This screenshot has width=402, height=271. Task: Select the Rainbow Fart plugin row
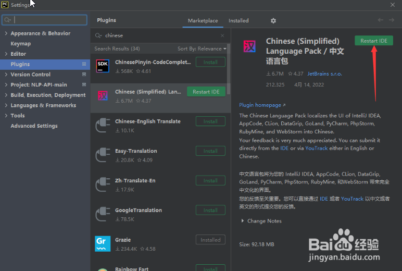point(160,267)
